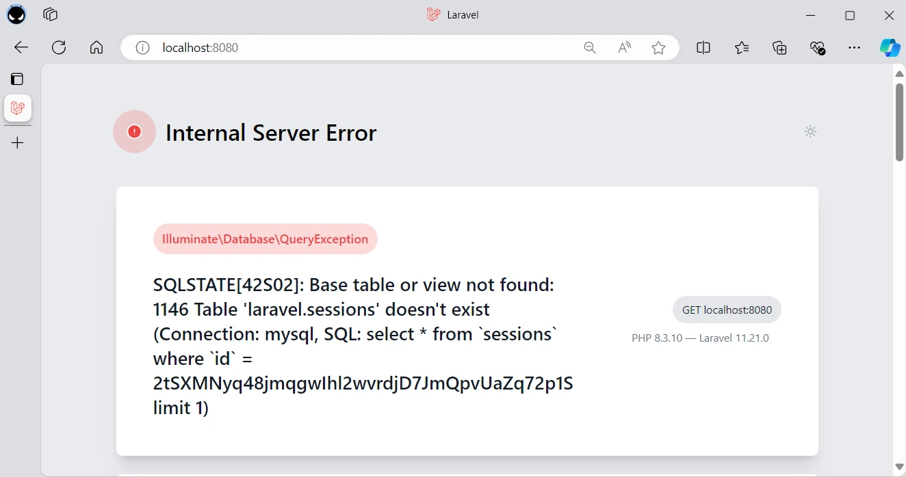Go to the browser home page
The height and width of the screenshot is (477, 906).
click(96, 47)
